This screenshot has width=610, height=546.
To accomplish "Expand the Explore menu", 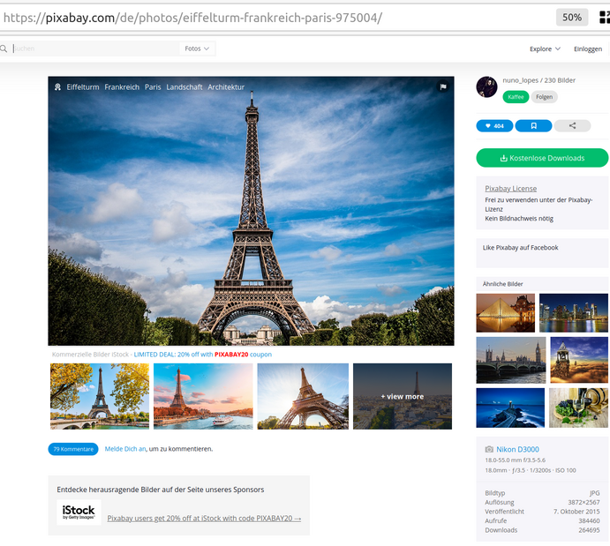I will tap(545, 49).
